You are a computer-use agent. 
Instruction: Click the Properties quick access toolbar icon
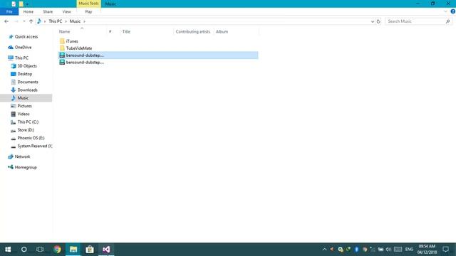(14, 4)
